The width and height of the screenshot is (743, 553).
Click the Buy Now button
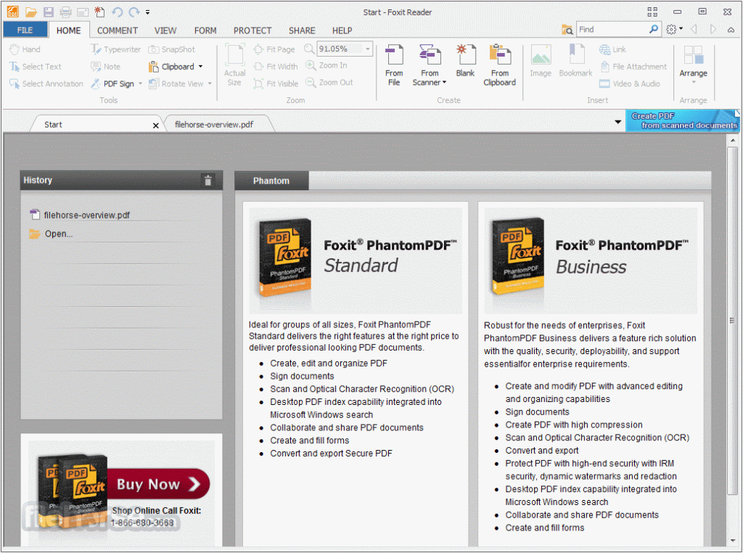(x=157, y=484)
